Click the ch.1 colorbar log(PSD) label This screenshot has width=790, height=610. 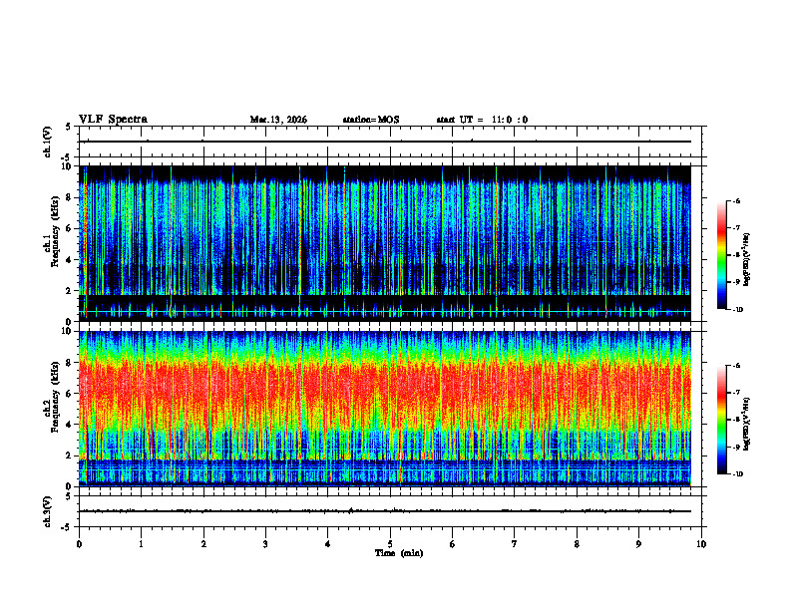pos(747,259)
